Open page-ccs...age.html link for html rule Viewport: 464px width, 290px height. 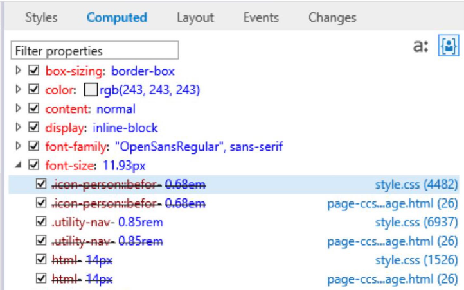(393, 279)
